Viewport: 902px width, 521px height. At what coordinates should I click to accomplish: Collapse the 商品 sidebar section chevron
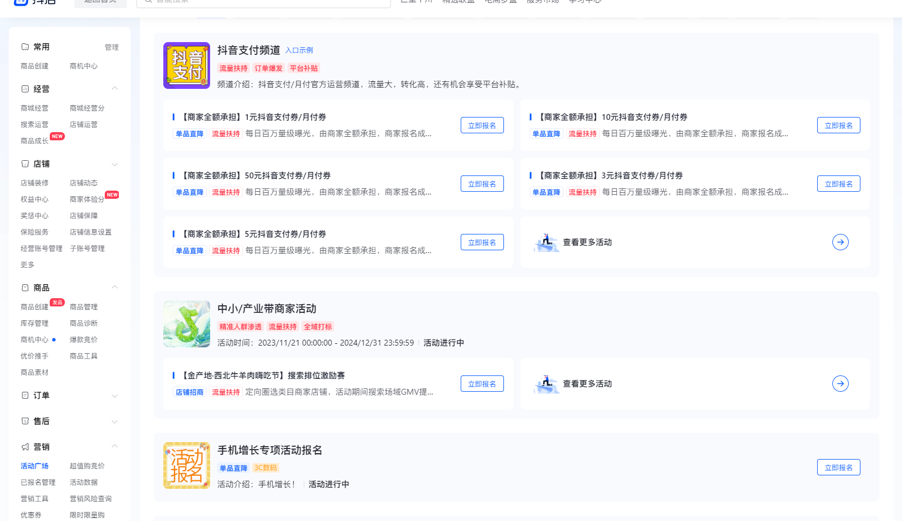point(115,288)
